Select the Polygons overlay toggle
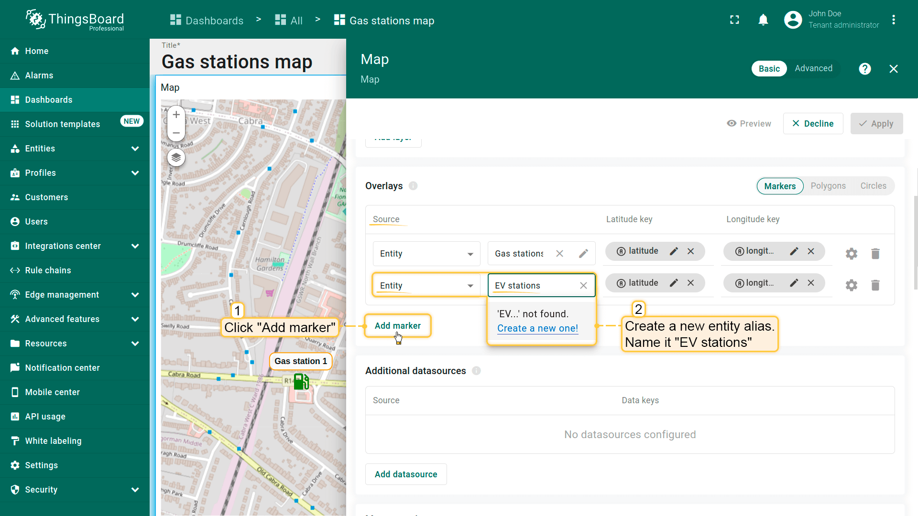Image resolution: width=918 pixels, height=516 pixels. 828,186
